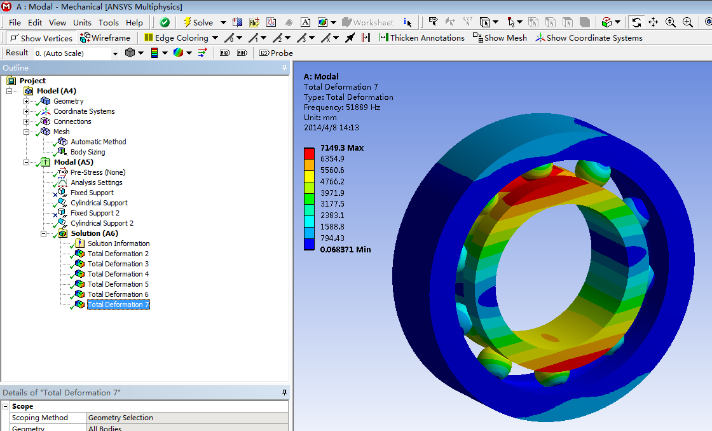
Task: Toggle Show Vertices
Action: pos(41,38)
